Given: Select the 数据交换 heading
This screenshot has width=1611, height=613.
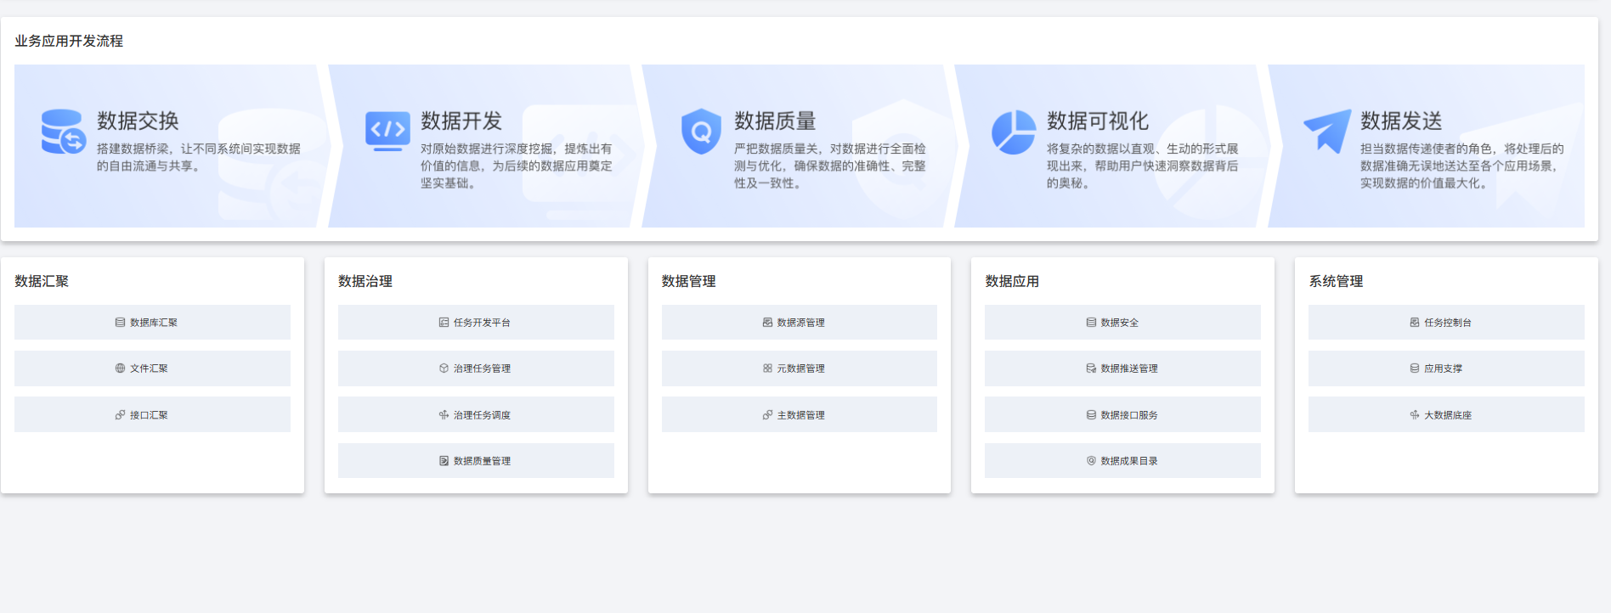Looking at the screenshot, I should click(x=138, y=121).
